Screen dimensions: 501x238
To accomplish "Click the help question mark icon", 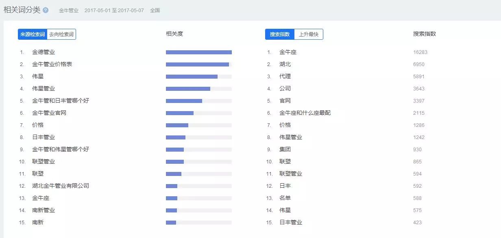I will [46, 10].
